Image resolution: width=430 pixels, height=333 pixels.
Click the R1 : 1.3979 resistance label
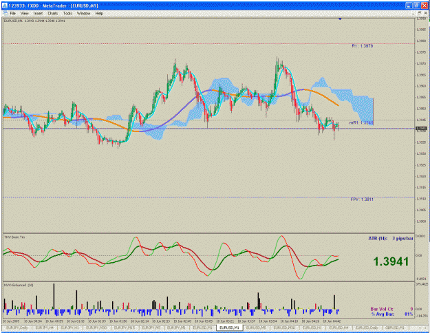coord(363,46)
